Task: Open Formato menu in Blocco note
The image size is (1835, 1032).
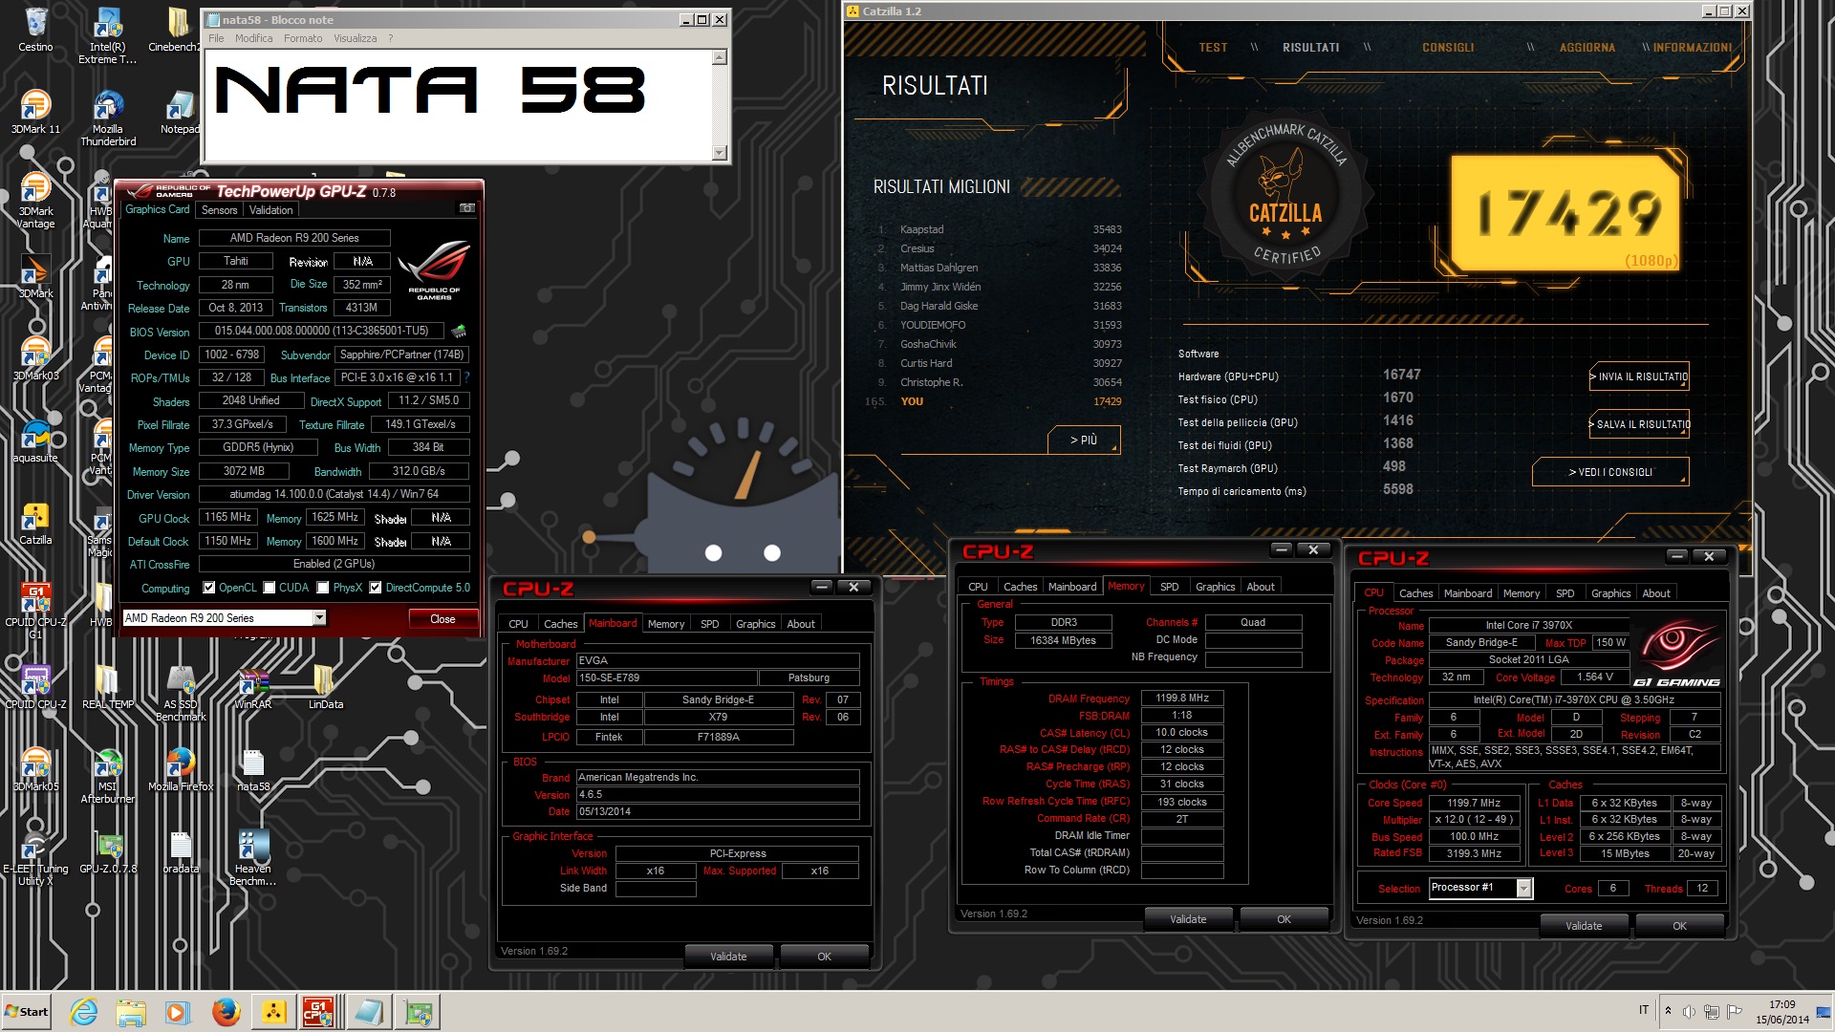Action: 303,38
